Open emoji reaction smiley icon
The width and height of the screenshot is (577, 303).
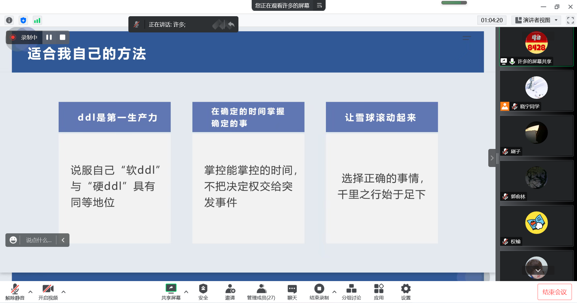(13, 240)
